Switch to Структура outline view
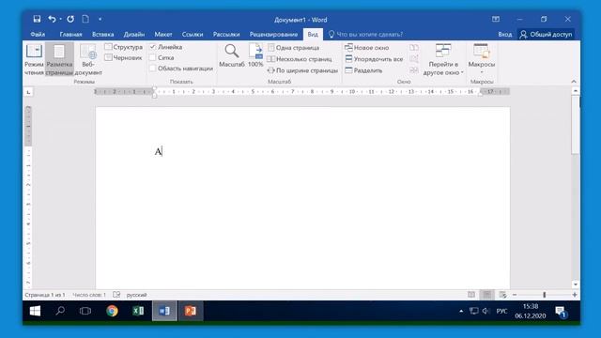 tap(123, 47)
